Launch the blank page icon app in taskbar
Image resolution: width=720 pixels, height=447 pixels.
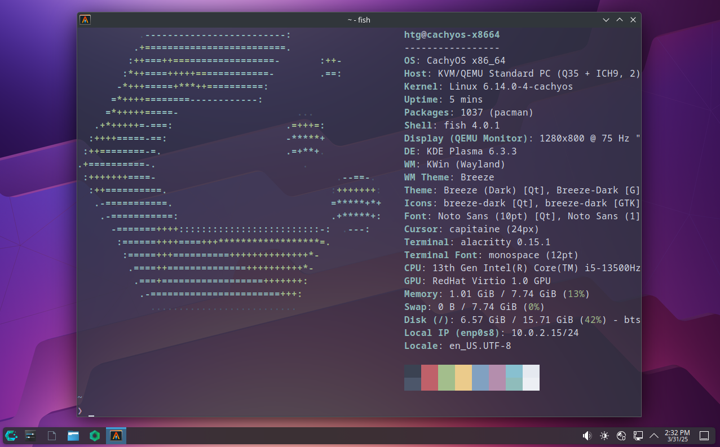[51, 435]
